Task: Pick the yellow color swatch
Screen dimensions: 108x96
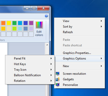Action: click(9, 23)
